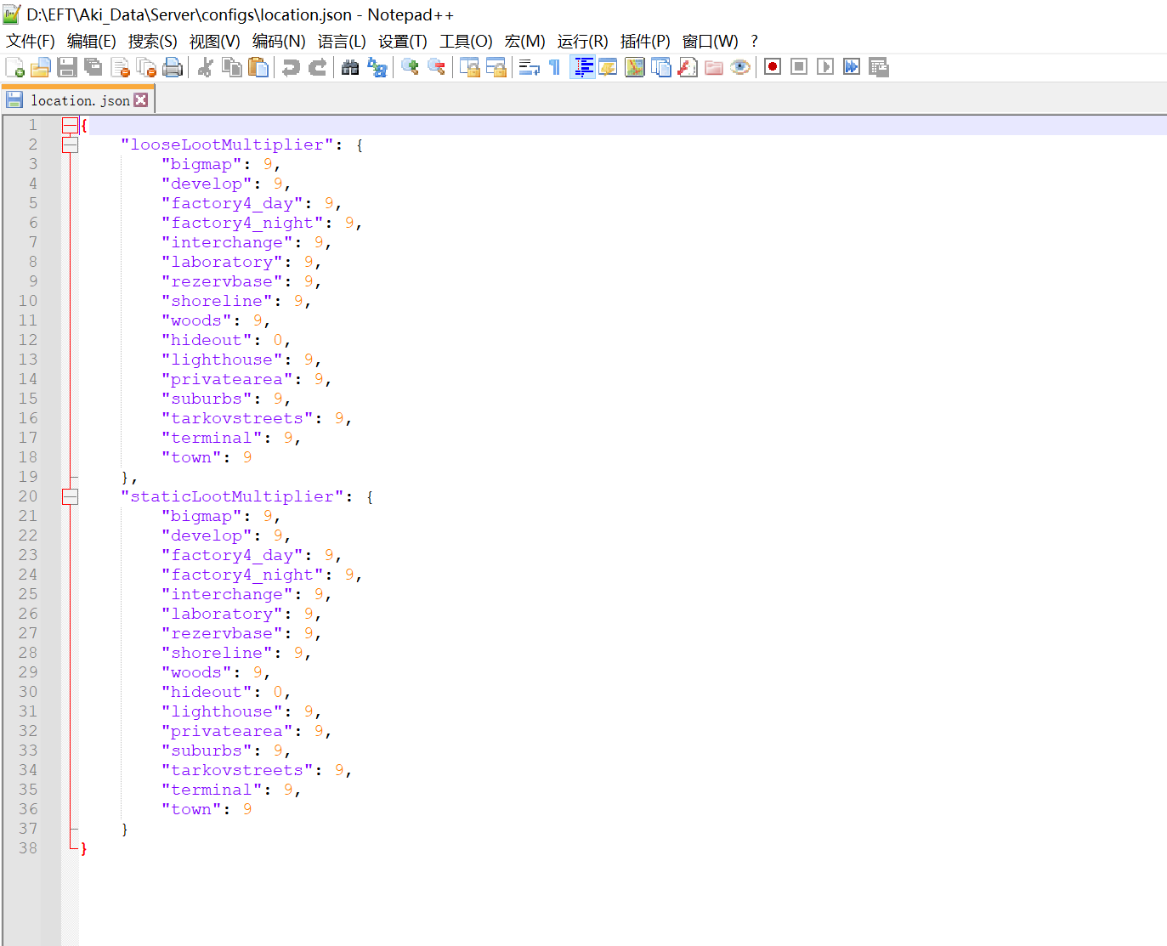1167x946 pixels.
Task: Click "factory4_night" on line 24
Action: pyautogui.click(x=242, y=575)
